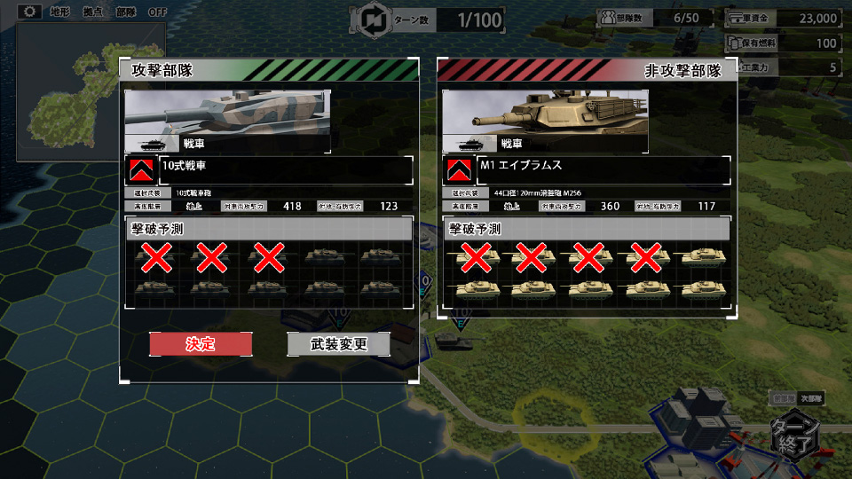Click the red rank chevron for M1 エイブラムス
The width and height of the screenshot is (852, 479).
459,170
